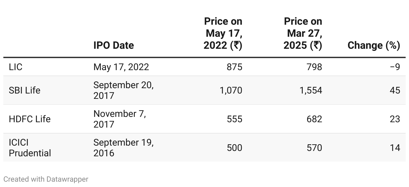409x187 pixels.
Task: Select the Price on Mar 27, 2025 header
Action: pyautogui.click(x=303, y=33)
